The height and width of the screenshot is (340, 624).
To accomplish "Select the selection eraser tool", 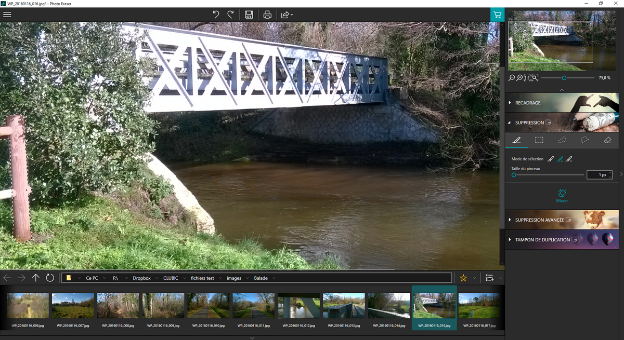I will (607, 140).
